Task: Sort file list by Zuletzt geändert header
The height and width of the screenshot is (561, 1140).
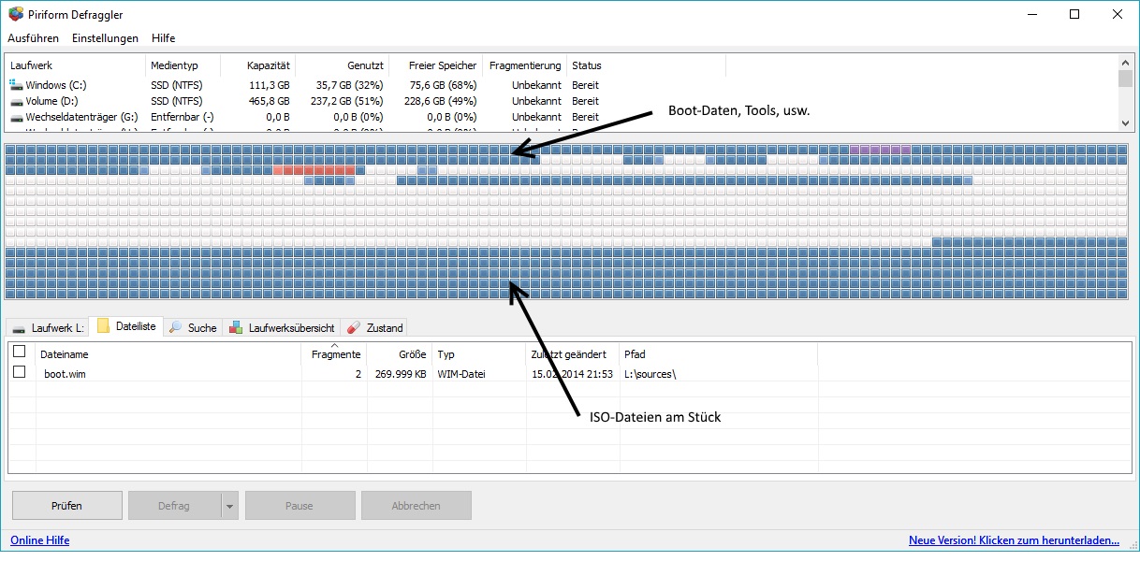Action: coord(573,354)
